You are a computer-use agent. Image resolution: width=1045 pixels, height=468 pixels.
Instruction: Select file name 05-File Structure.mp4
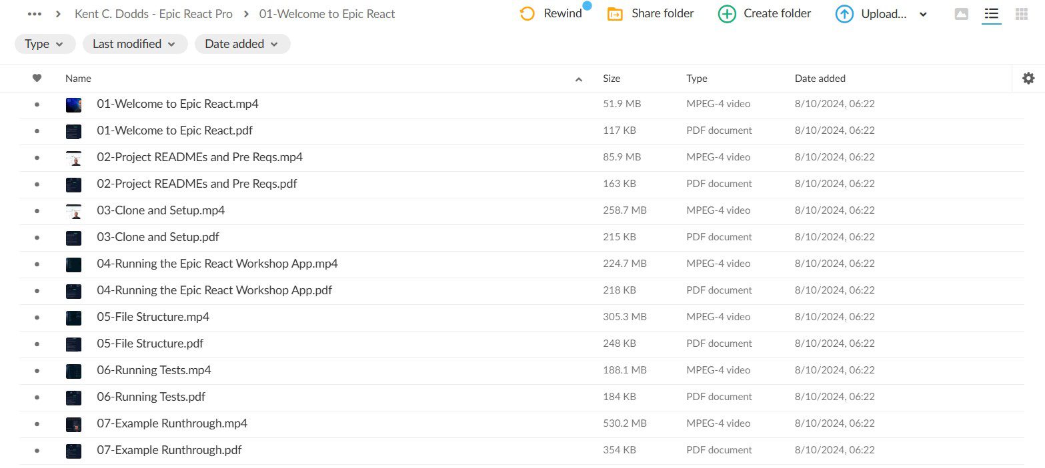(x=153, y=317)
